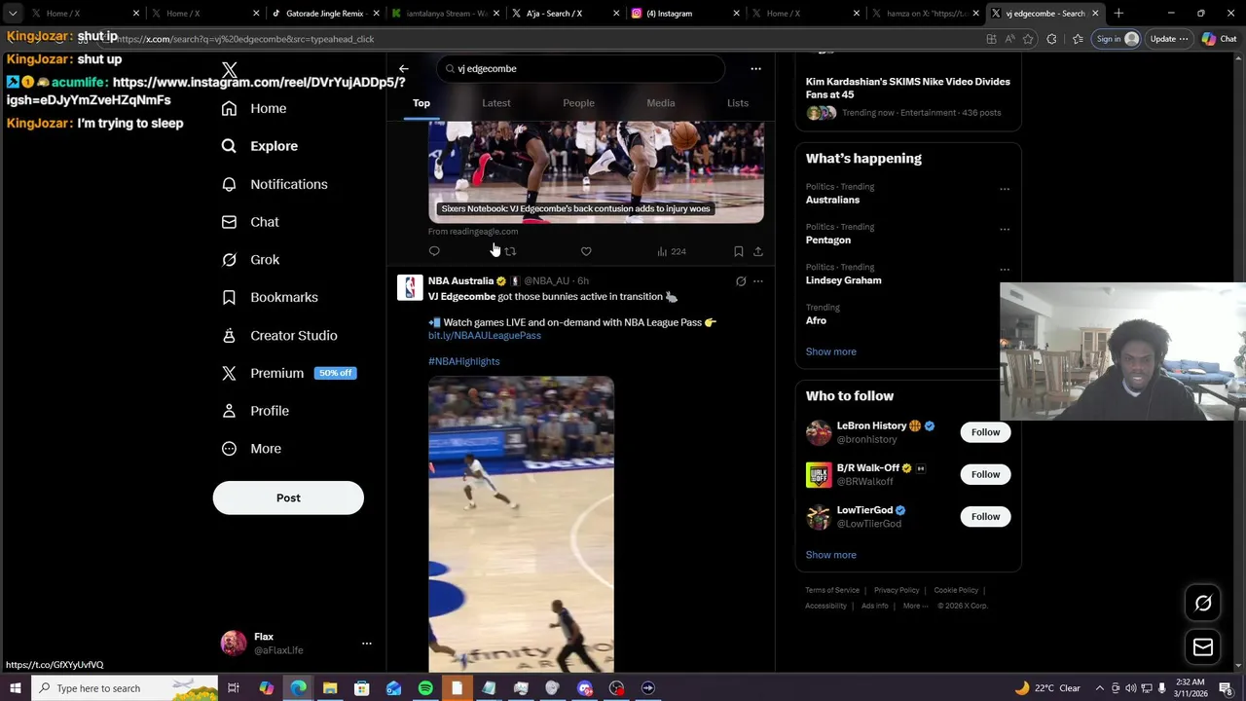Open the floating messages envelope button
The height and width of the screenshot is (701, 1246).
[1203, 647]
